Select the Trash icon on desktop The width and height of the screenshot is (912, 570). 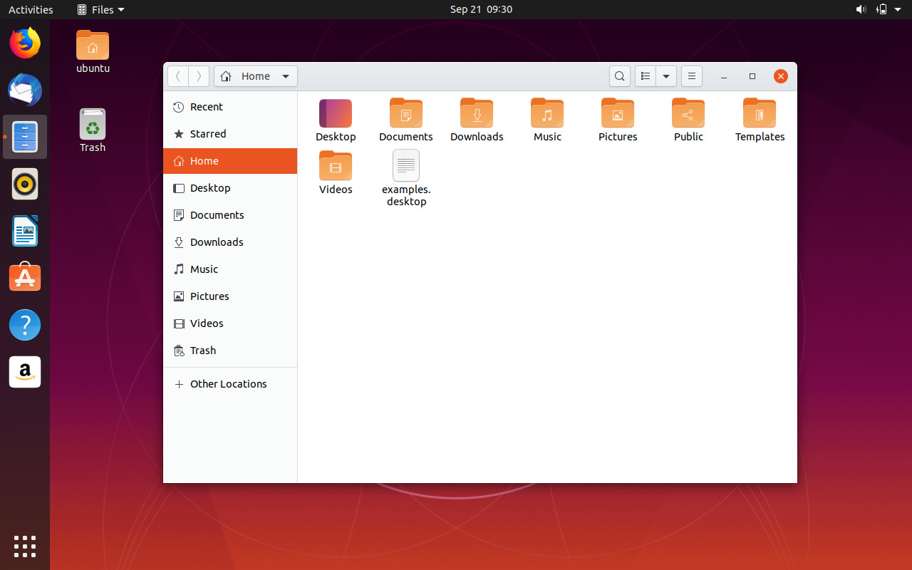tap(93, 124)
